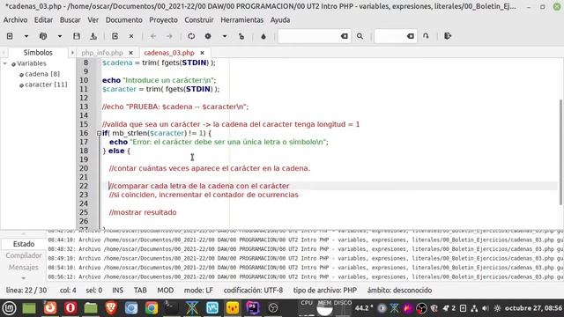Launch Firefox from the panel
564x317 pixels.
[50, 308]
